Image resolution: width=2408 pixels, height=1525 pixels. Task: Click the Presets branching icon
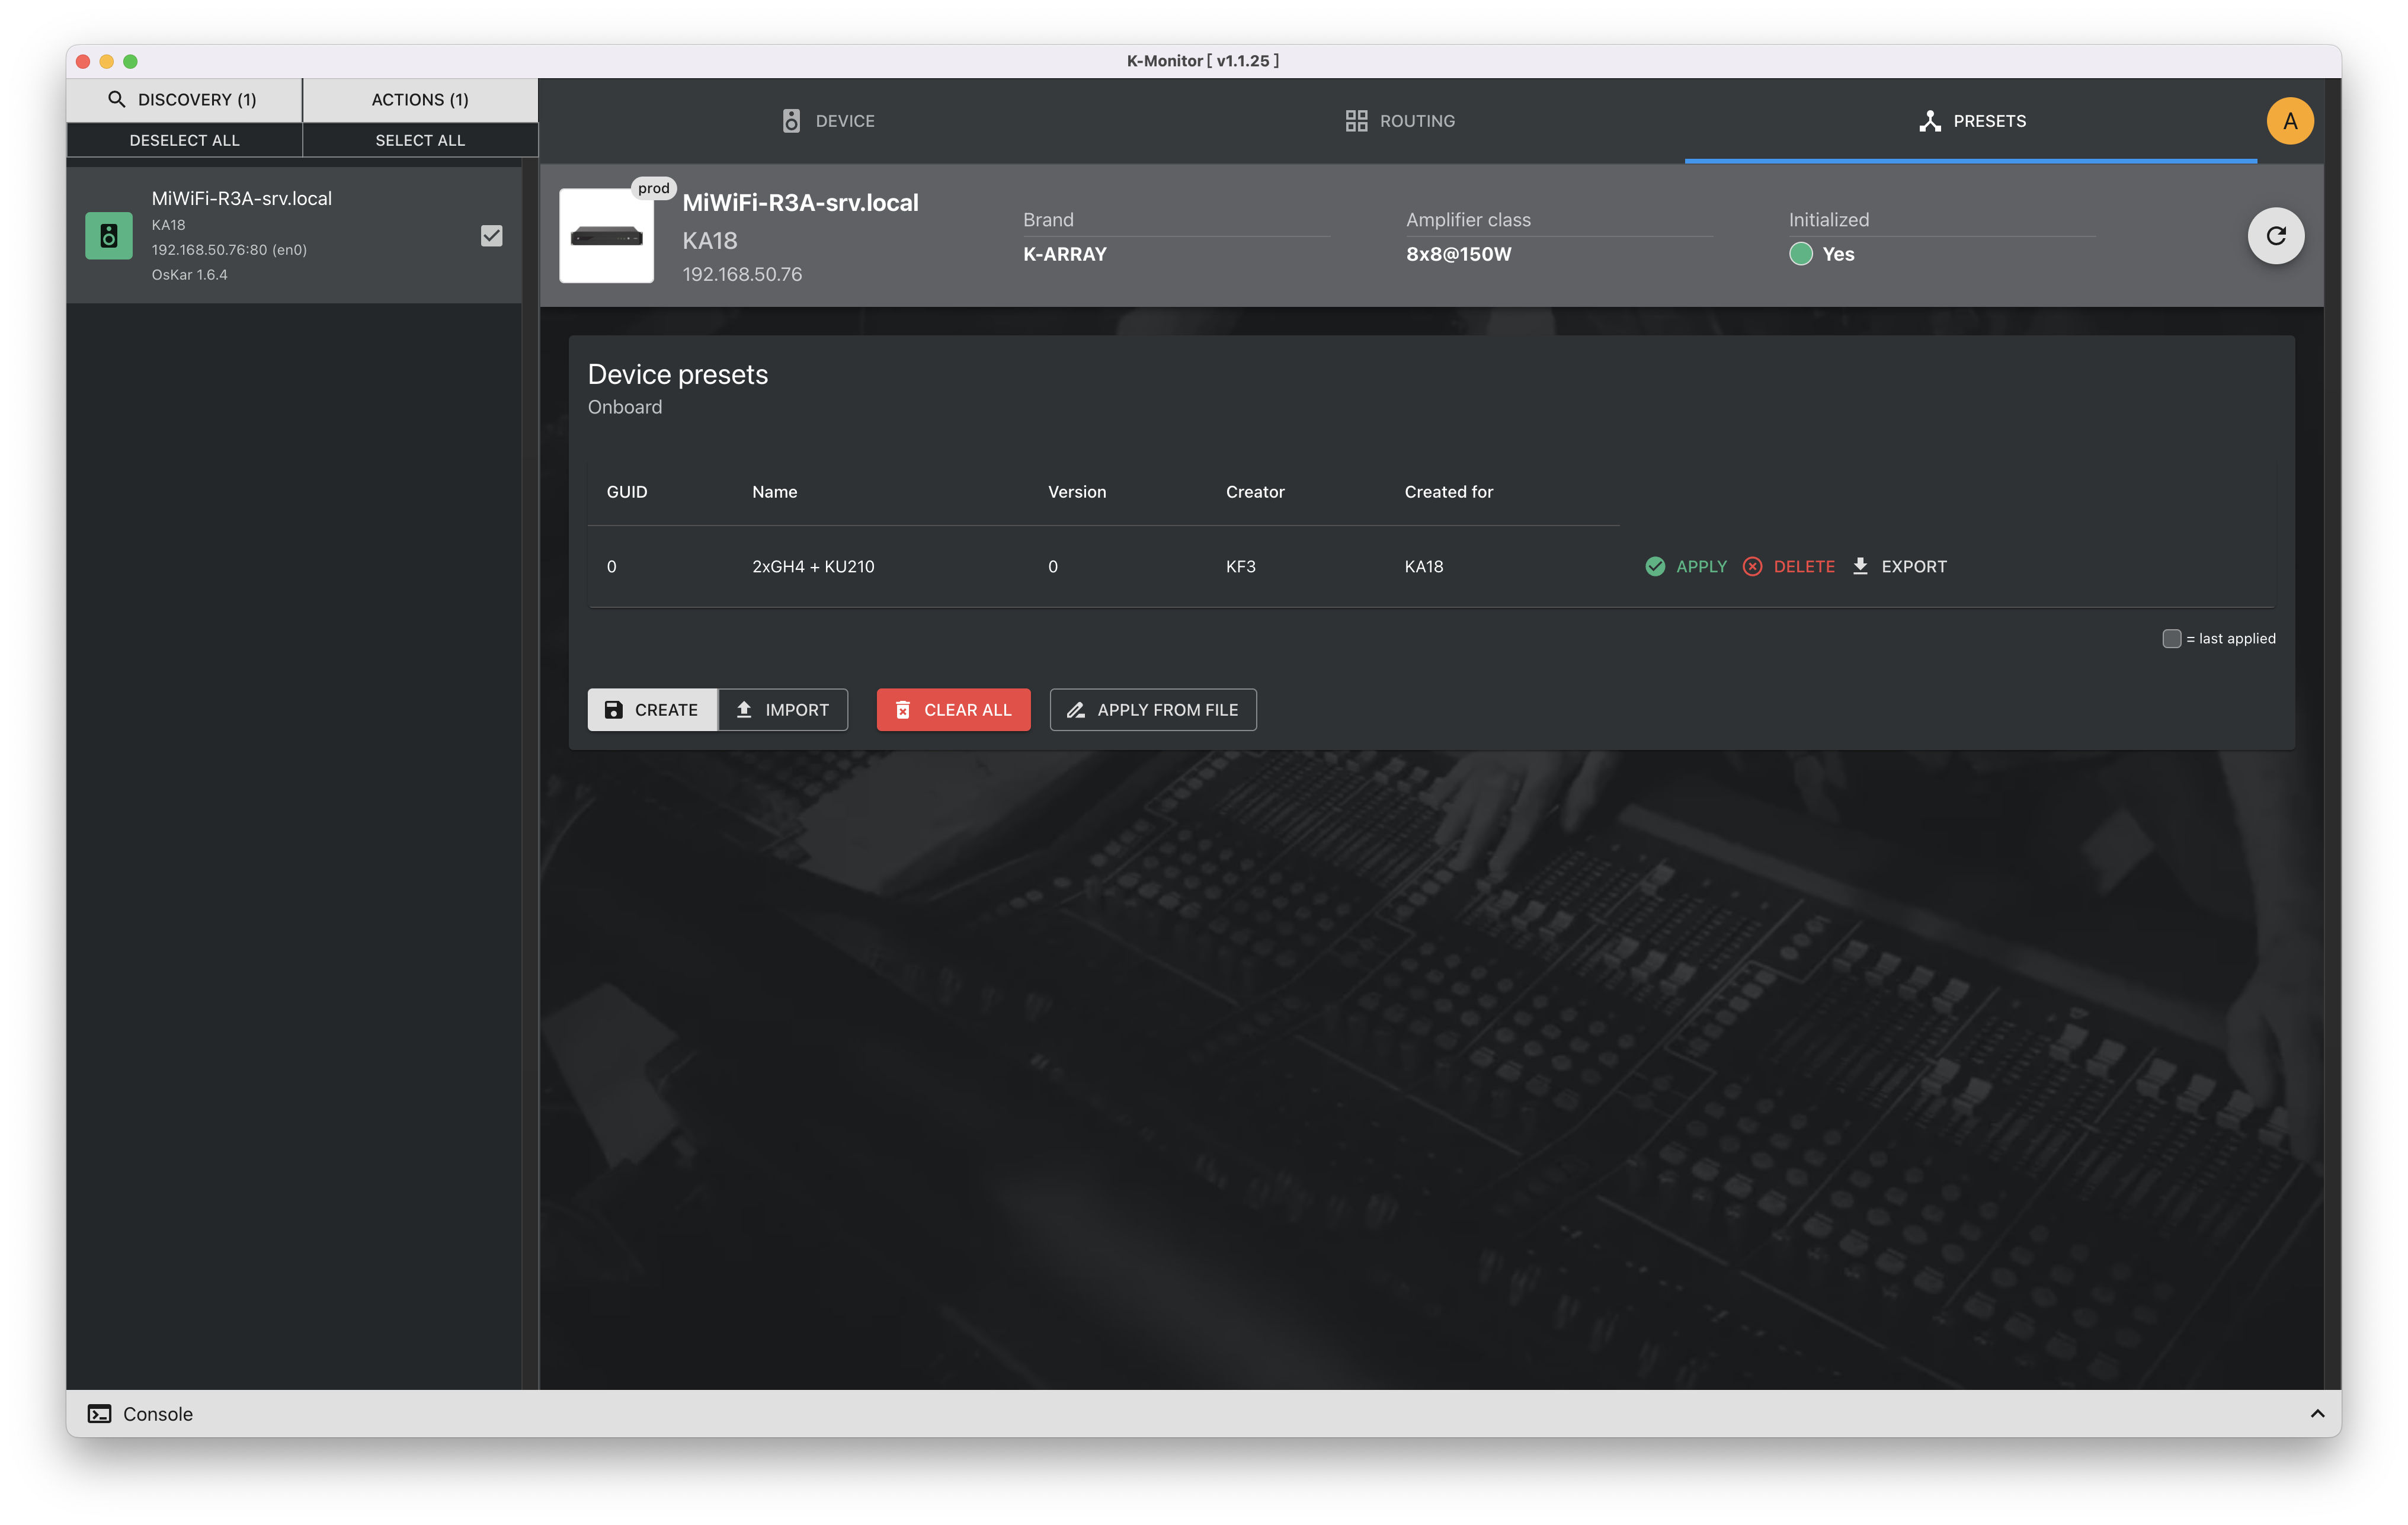coord(1930,121)
